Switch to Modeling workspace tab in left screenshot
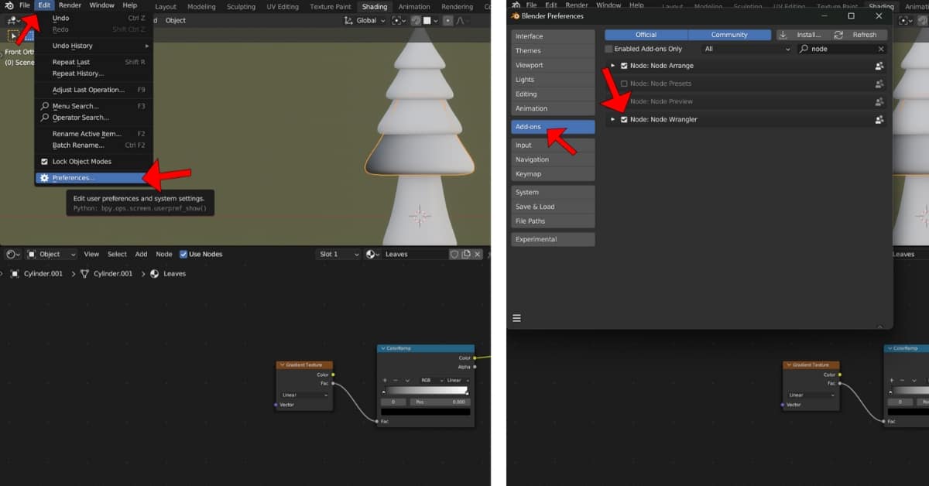Viewport: 929px width, 486px height. click(201, 7)
